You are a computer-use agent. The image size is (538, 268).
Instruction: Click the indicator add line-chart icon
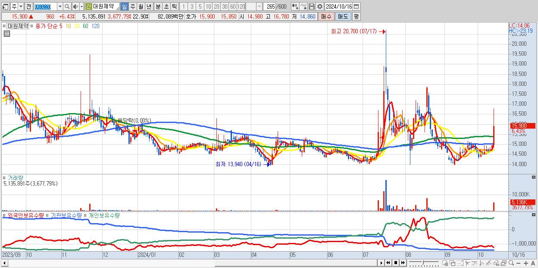coord(303,6)
